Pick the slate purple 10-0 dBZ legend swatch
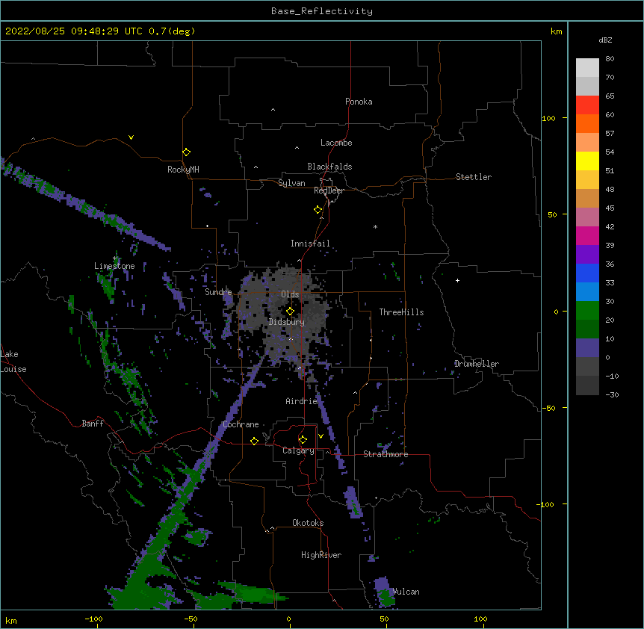Viewport: 644px width, 629px height. pyautogui.click(x=587, y=348)
